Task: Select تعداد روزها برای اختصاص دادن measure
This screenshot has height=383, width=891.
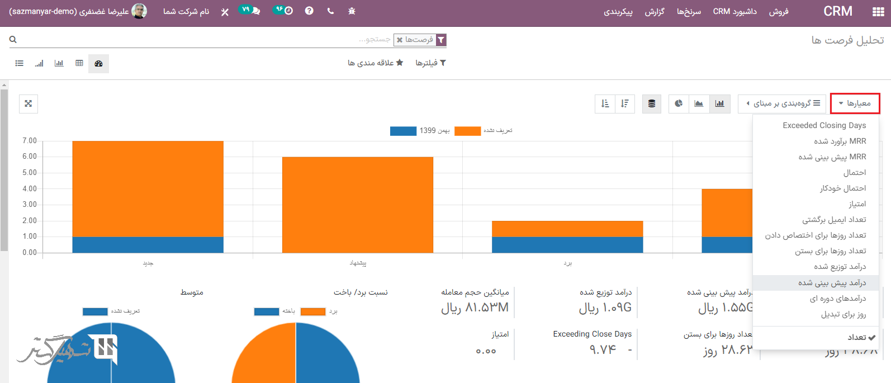Action: pyautogui.click(x=816, y=235)
